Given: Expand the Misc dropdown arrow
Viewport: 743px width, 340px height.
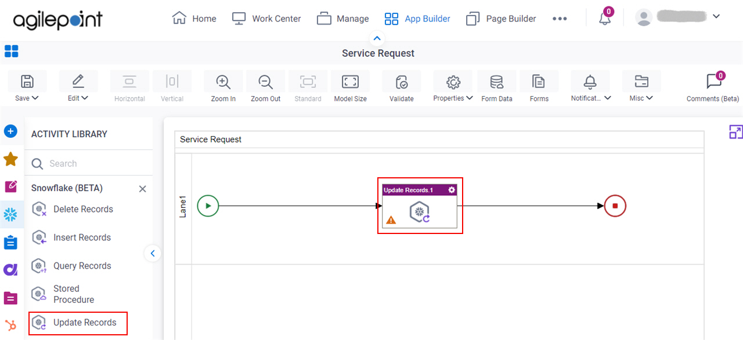Looking at the screenshot, I should (650, 98).
